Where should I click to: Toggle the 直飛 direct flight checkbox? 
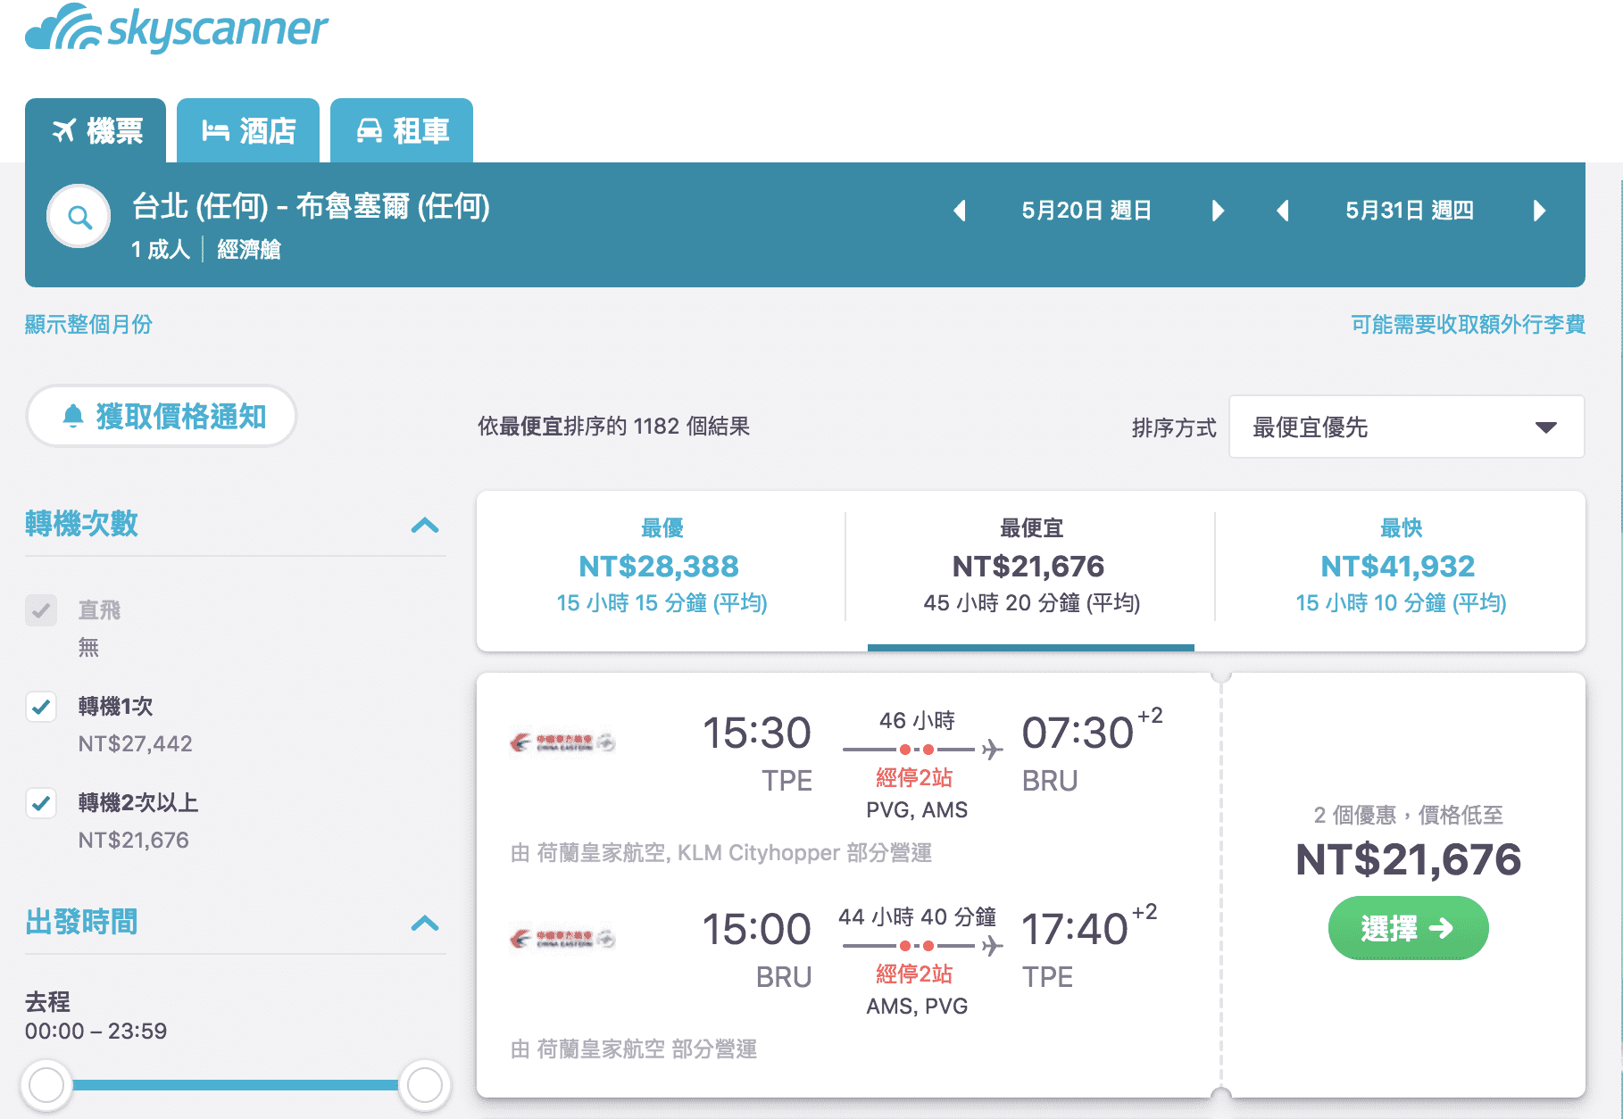point(41,610)
